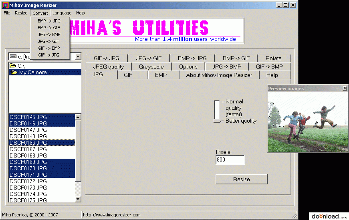
Task: Click the Miha's Utilities banner
Action: (157, 31)
